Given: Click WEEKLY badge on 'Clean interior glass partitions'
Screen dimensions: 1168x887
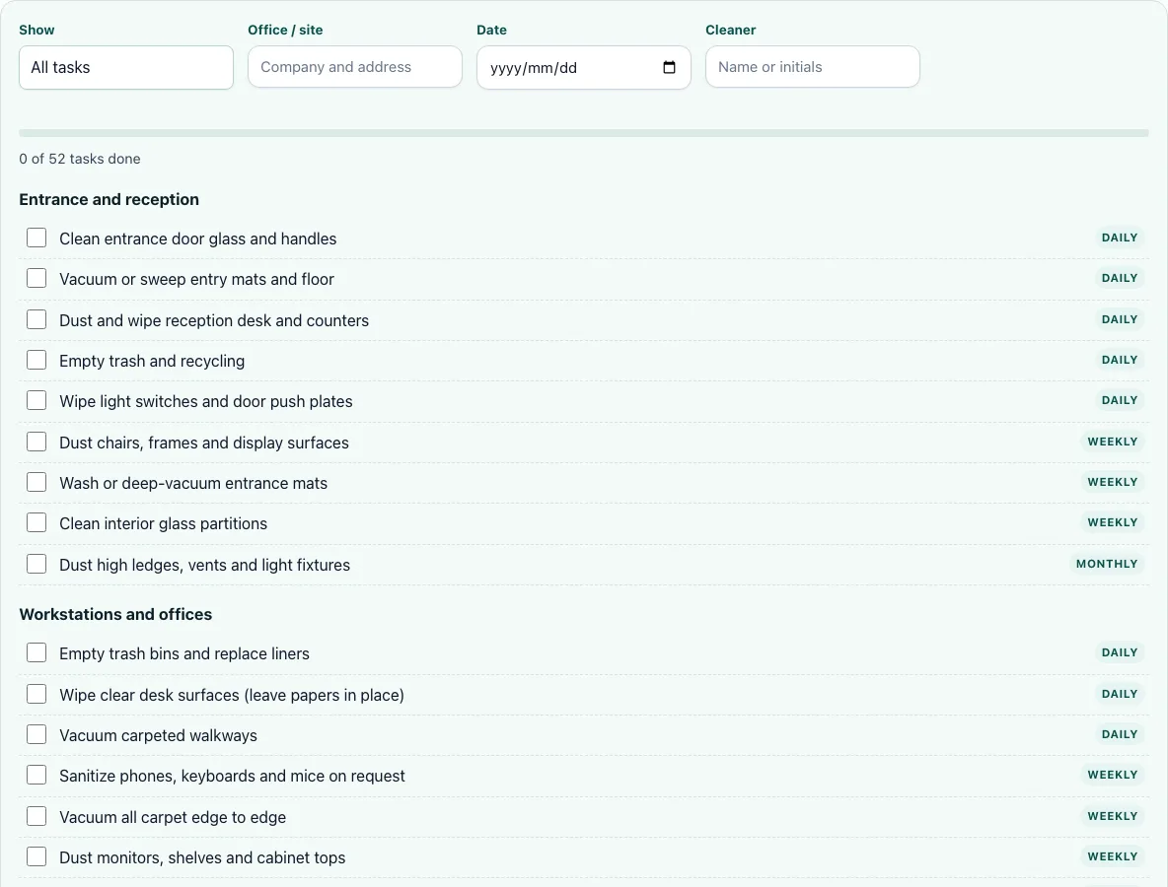Looking at the screenshot, I should [x=1112, y=522].
